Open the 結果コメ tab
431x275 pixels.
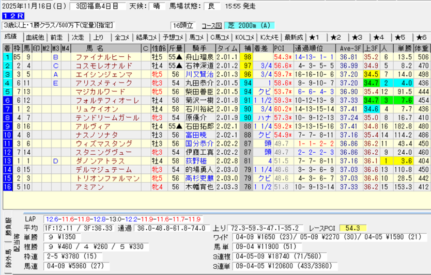146,37
